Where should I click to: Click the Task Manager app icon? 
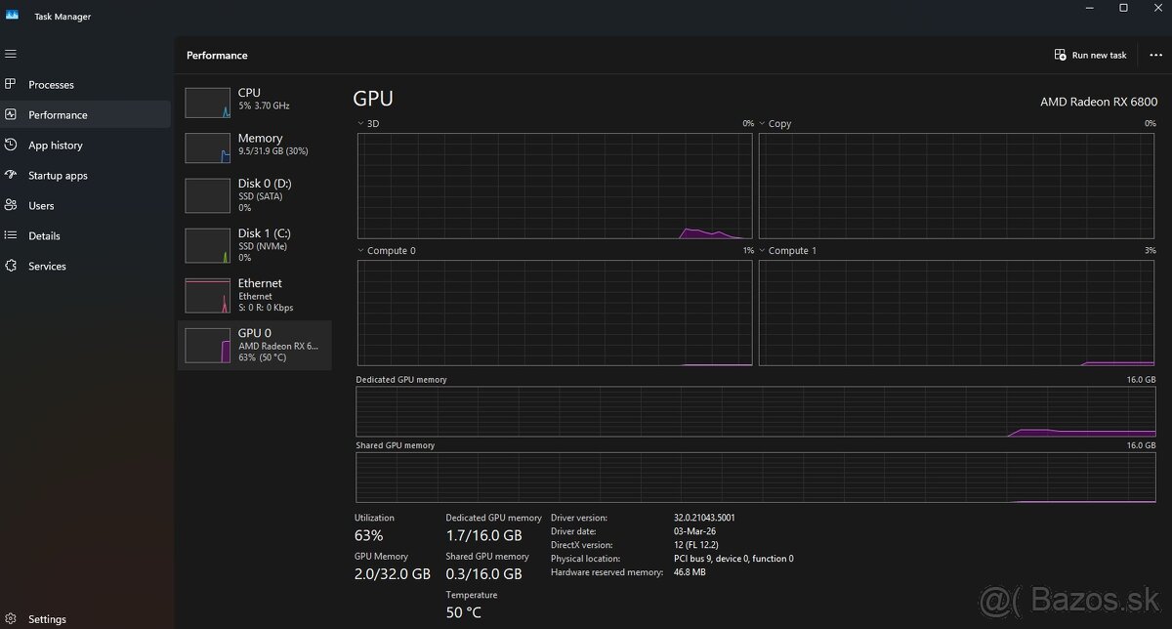point(13,15)
